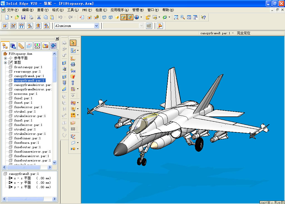Open the 文件 menu
Viewport: 285px width, 204px height.
click(13, 10)
